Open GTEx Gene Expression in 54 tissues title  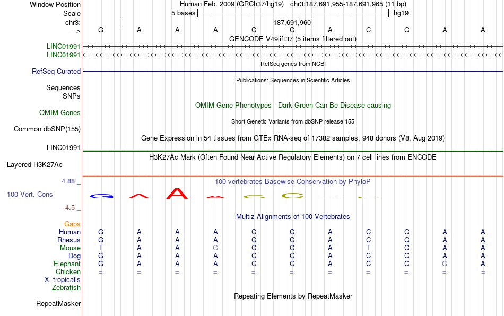coord(293,138)
